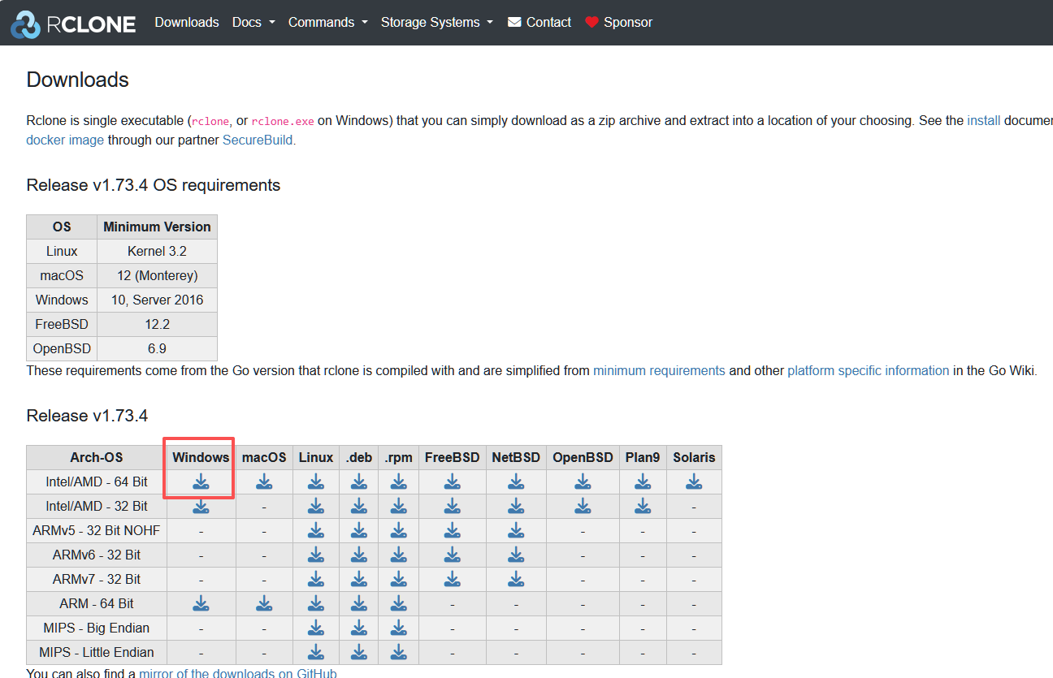Download NetBSD ARMv7 32 Bit build
The height and width of the screenshot is (678, 1053).
(516, 580)
